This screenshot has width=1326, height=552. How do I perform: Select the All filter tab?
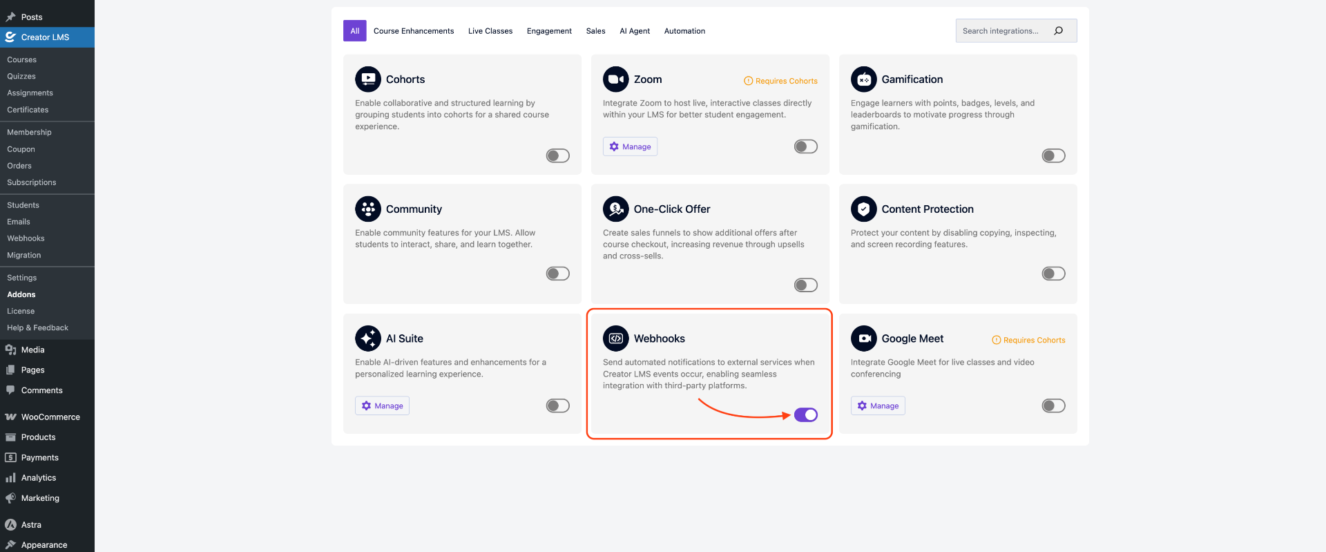pos(355,31)
